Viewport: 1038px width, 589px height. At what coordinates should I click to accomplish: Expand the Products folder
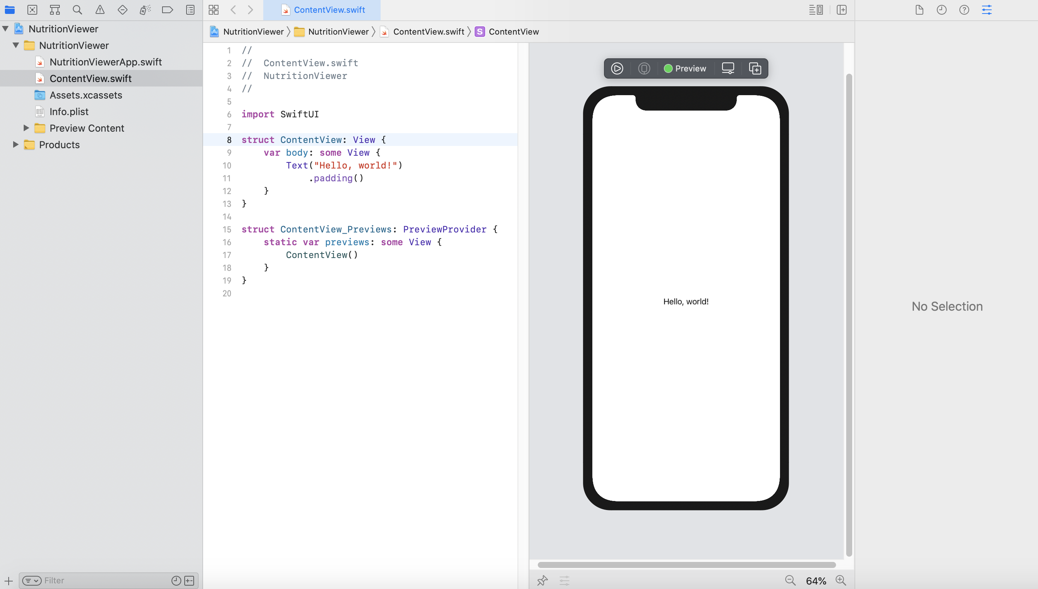click(x=15, y=144)
